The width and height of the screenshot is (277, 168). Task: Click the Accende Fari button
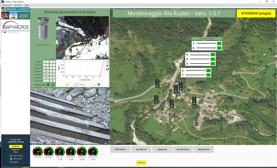[x=141, y=149]
